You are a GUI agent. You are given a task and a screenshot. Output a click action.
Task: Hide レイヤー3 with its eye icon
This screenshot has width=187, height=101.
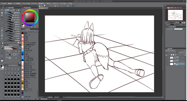(x=166, y=58)
